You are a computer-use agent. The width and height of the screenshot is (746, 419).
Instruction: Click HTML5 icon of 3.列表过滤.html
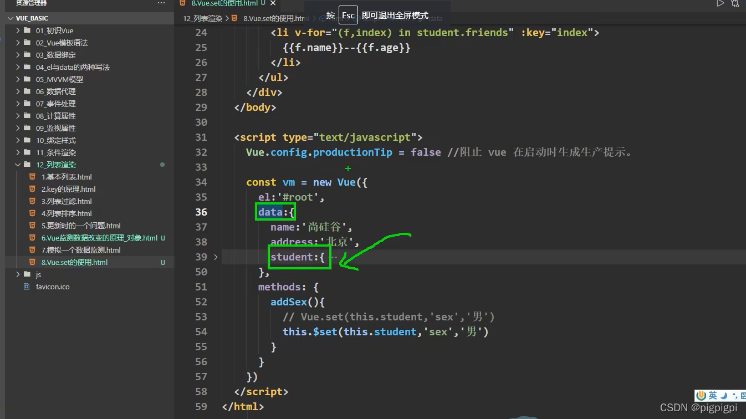[32, 201]
